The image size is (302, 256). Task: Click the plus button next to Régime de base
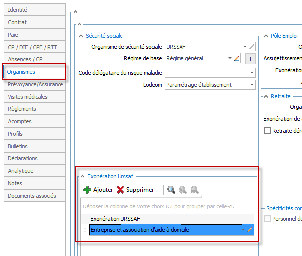tap(250, 59)
